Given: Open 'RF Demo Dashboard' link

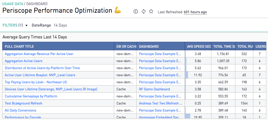Looking at the screenshot, I should pyautogui.click(x=154, y=89).
